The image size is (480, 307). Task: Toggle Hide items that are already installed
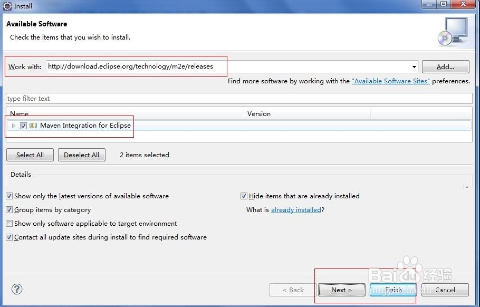pyautogui.click(x=244, y=196)
